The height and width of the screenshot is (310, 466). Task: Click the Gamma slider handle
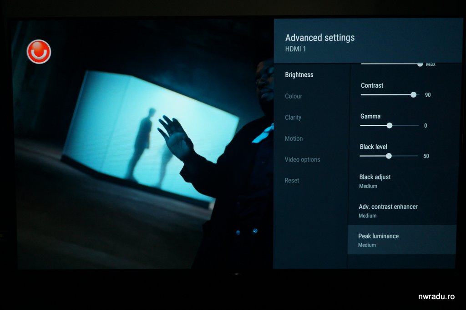click(x=390, y=126)
